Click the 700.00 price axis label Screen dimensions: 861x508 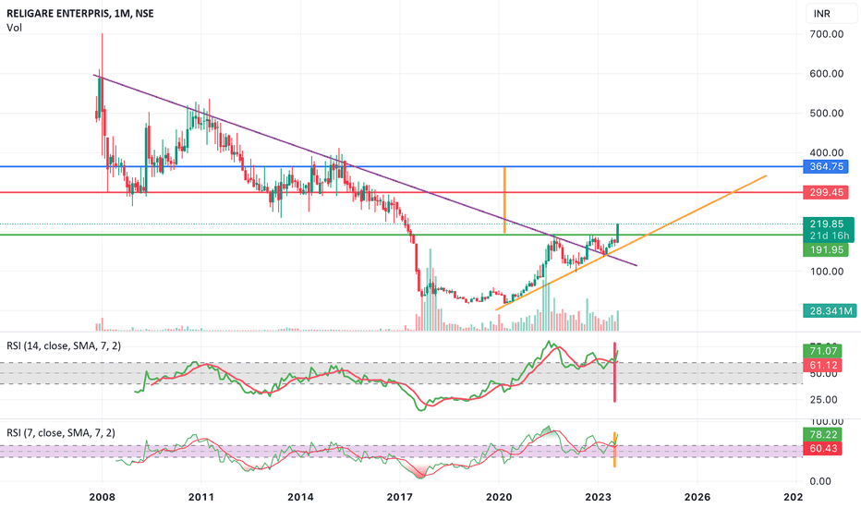point(827,34)
